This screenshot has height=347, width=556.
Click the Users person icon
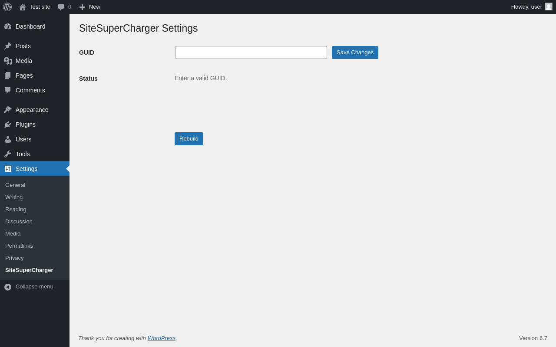tap(8, 139)
